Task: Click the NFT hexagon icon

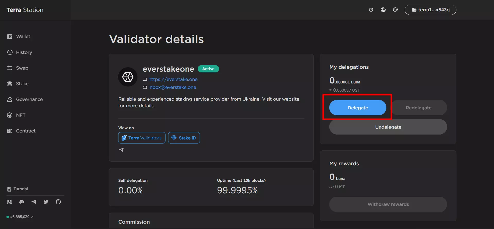Action: click(x=10, y=115)
